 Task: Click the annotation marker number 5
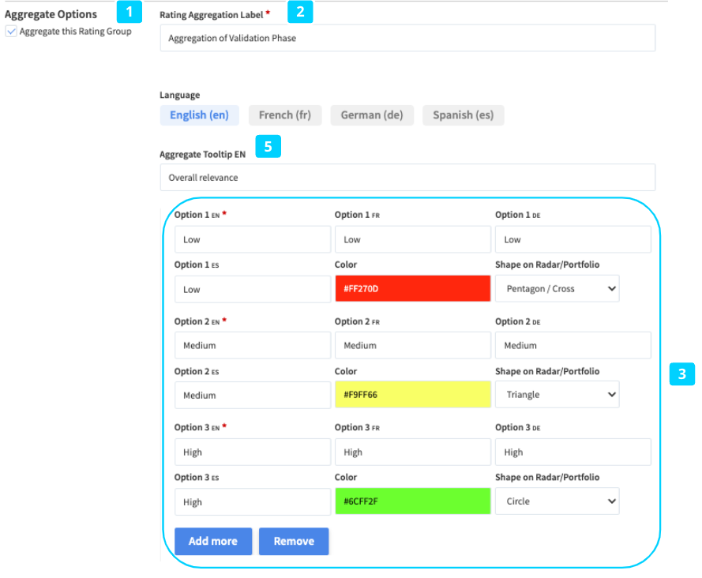268,147
